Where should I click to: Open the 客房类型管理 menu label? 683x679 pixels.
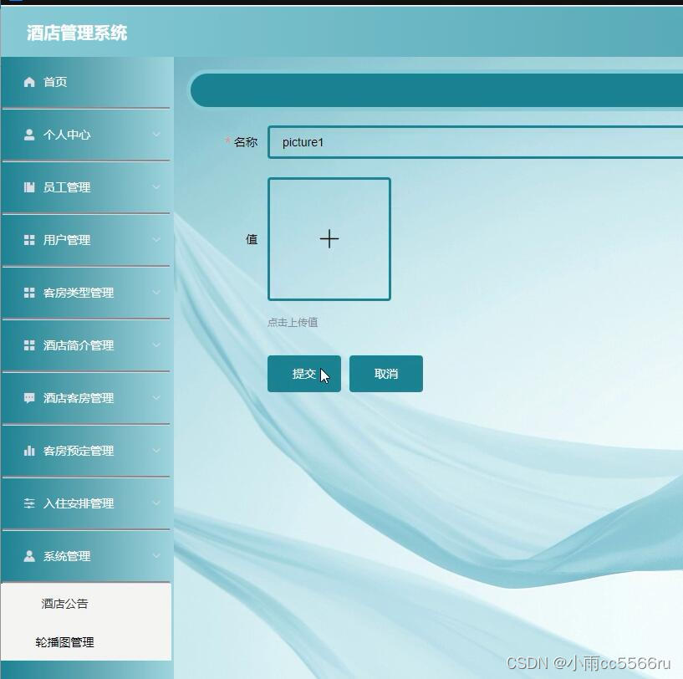[79, 293]
